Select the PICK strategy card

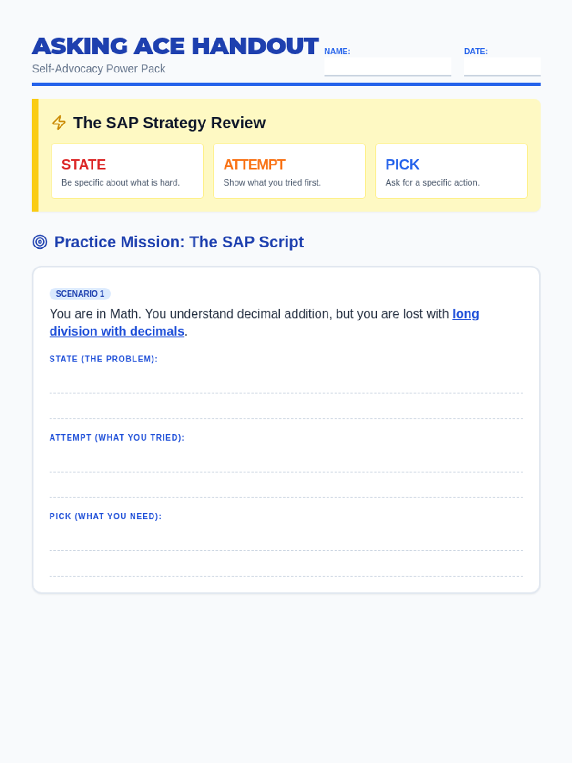pos(451,171)
